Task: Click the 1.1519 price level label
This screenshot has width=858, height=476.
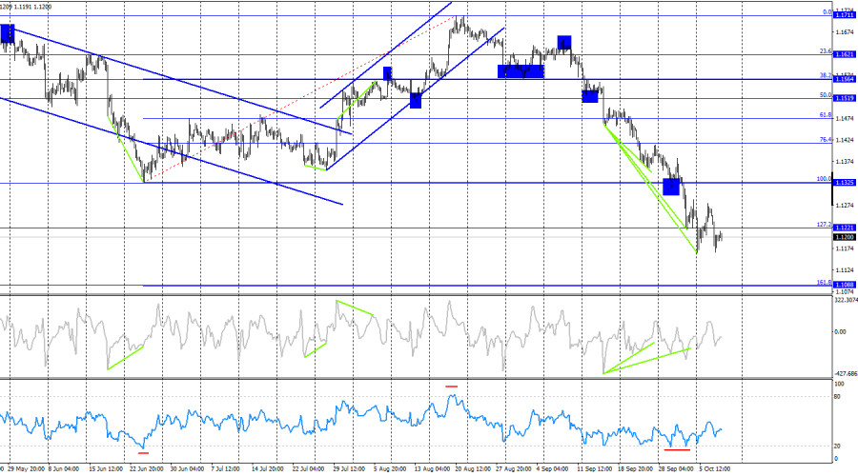Action: point(845,98)
